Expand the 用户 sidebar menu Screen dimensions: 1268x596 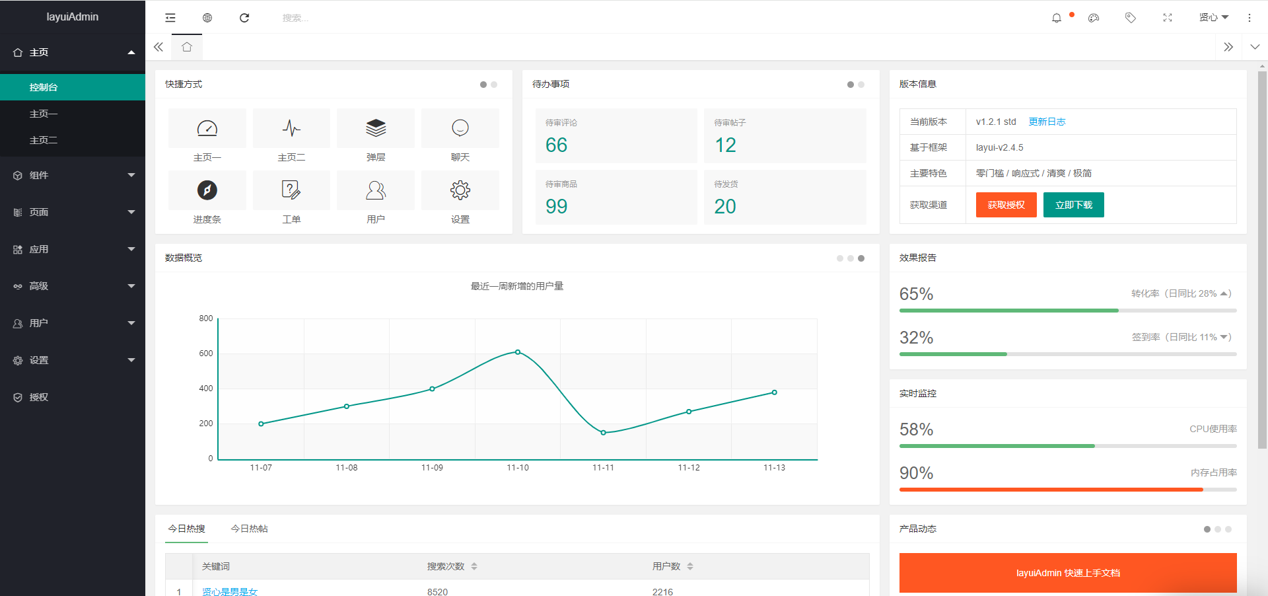(x=73, y=323)
